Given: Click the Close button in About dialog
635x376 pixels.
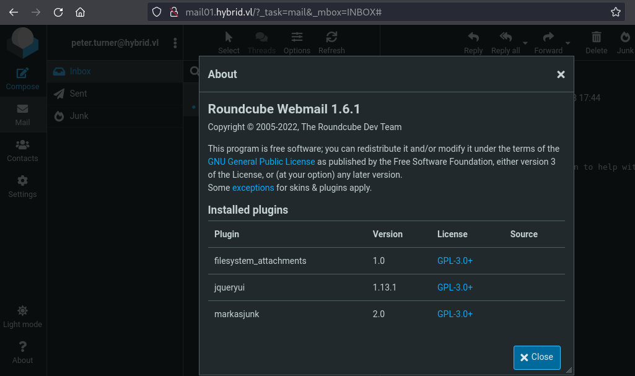Looking at the screenshot, I should [537, 357].
